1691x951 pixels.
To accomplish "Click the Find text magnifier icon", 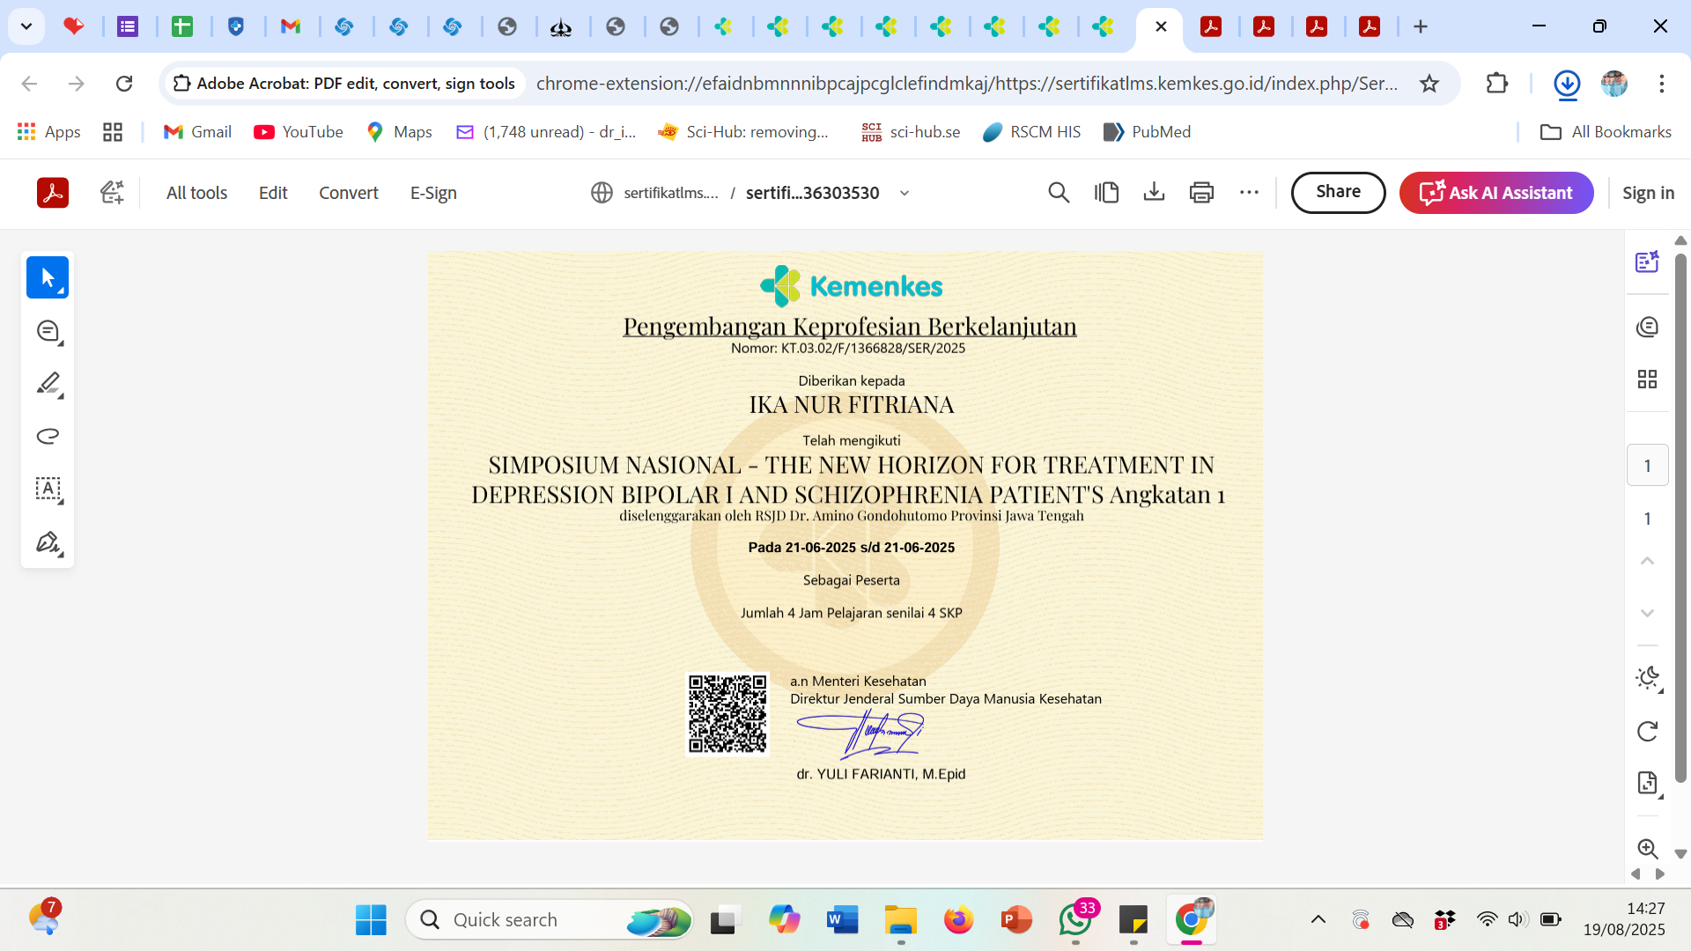I will coord(1059,193).
